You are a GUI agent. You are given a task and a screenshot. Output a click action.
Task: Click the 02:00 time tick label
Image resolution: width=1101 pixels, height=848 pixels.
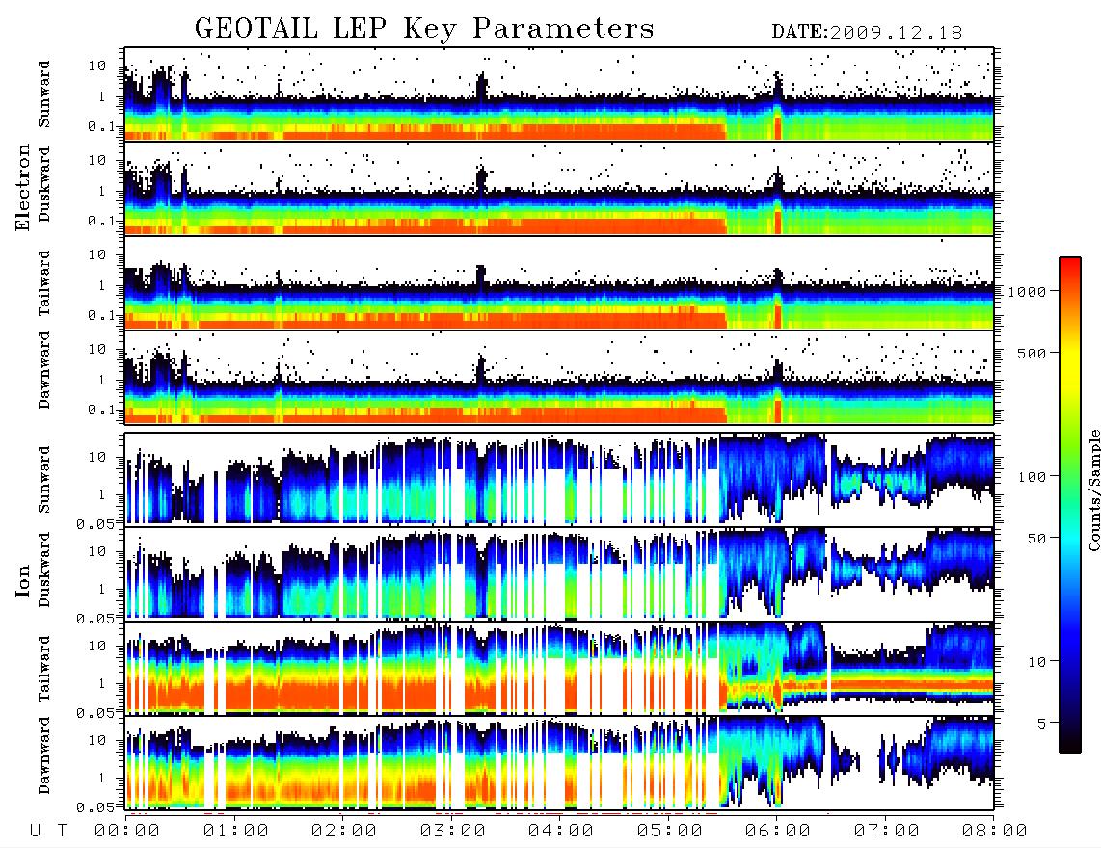(x=344, y=831)
